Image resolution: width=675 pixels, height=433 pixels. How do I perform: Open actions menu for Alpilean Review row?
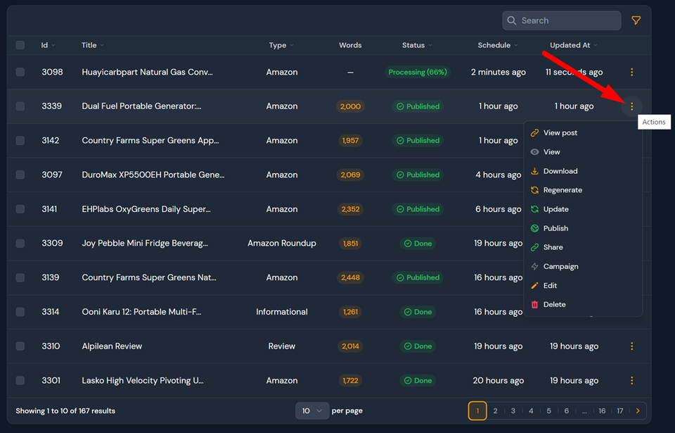(x=631, y=346)
